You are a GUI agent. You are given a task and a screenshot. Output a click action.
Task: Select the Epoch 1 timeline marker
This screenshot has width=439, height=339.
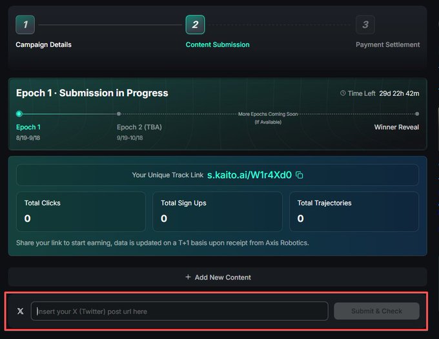click(19, 113)
